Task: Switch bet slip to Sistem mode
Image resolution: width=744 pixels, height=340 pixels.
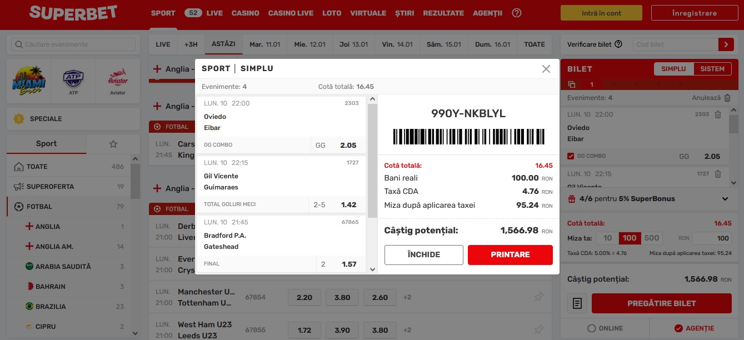Action: click(713, 69)
